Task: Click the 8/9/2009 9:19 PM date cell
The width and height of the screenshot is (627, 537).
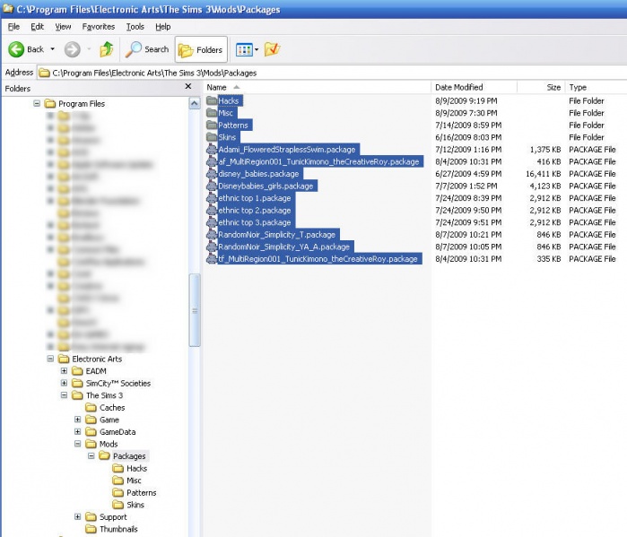Action: (x=466, y=100)
